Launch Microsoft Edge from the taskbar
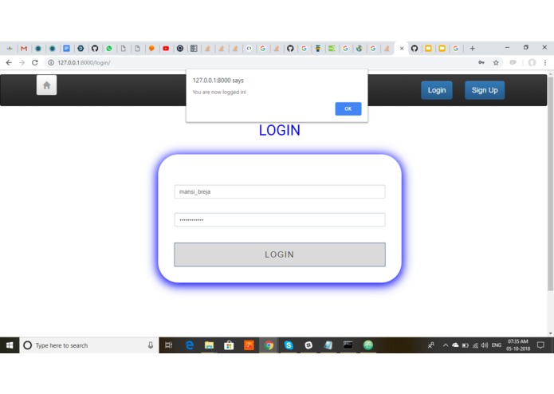 [x=190, y=345]
